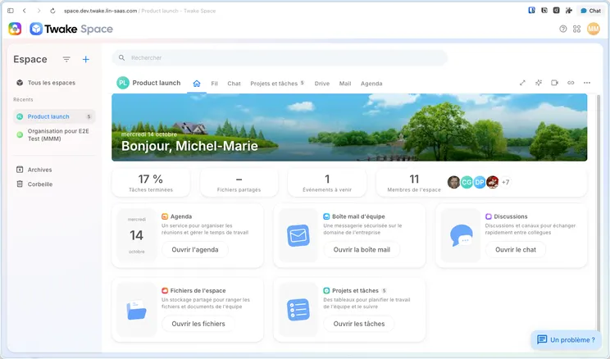Screen dimensions: 610x359
Task: Click the Ouvrir l'agenda button
Action: [x=195, y=250]
